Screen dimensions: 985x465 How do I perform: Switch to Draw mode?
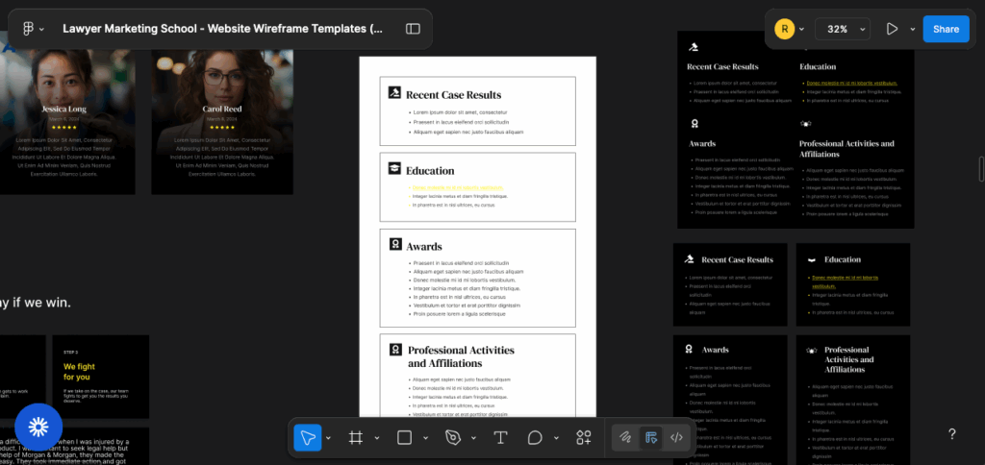coord(625,438)
